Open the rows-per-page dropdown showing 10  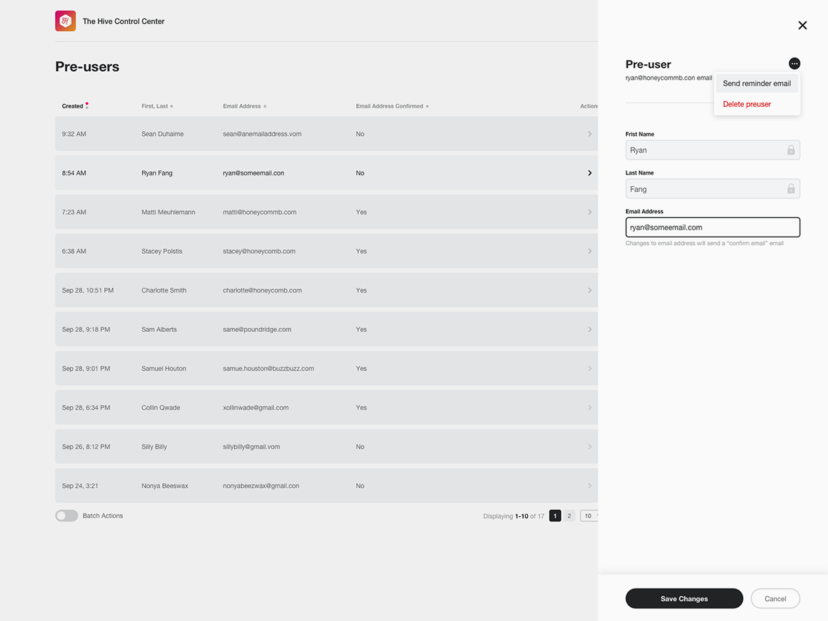(x=589, y=515)
